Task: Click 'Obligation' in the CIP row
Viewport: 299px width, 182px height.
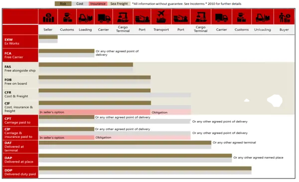Action: tap(103, 137)
